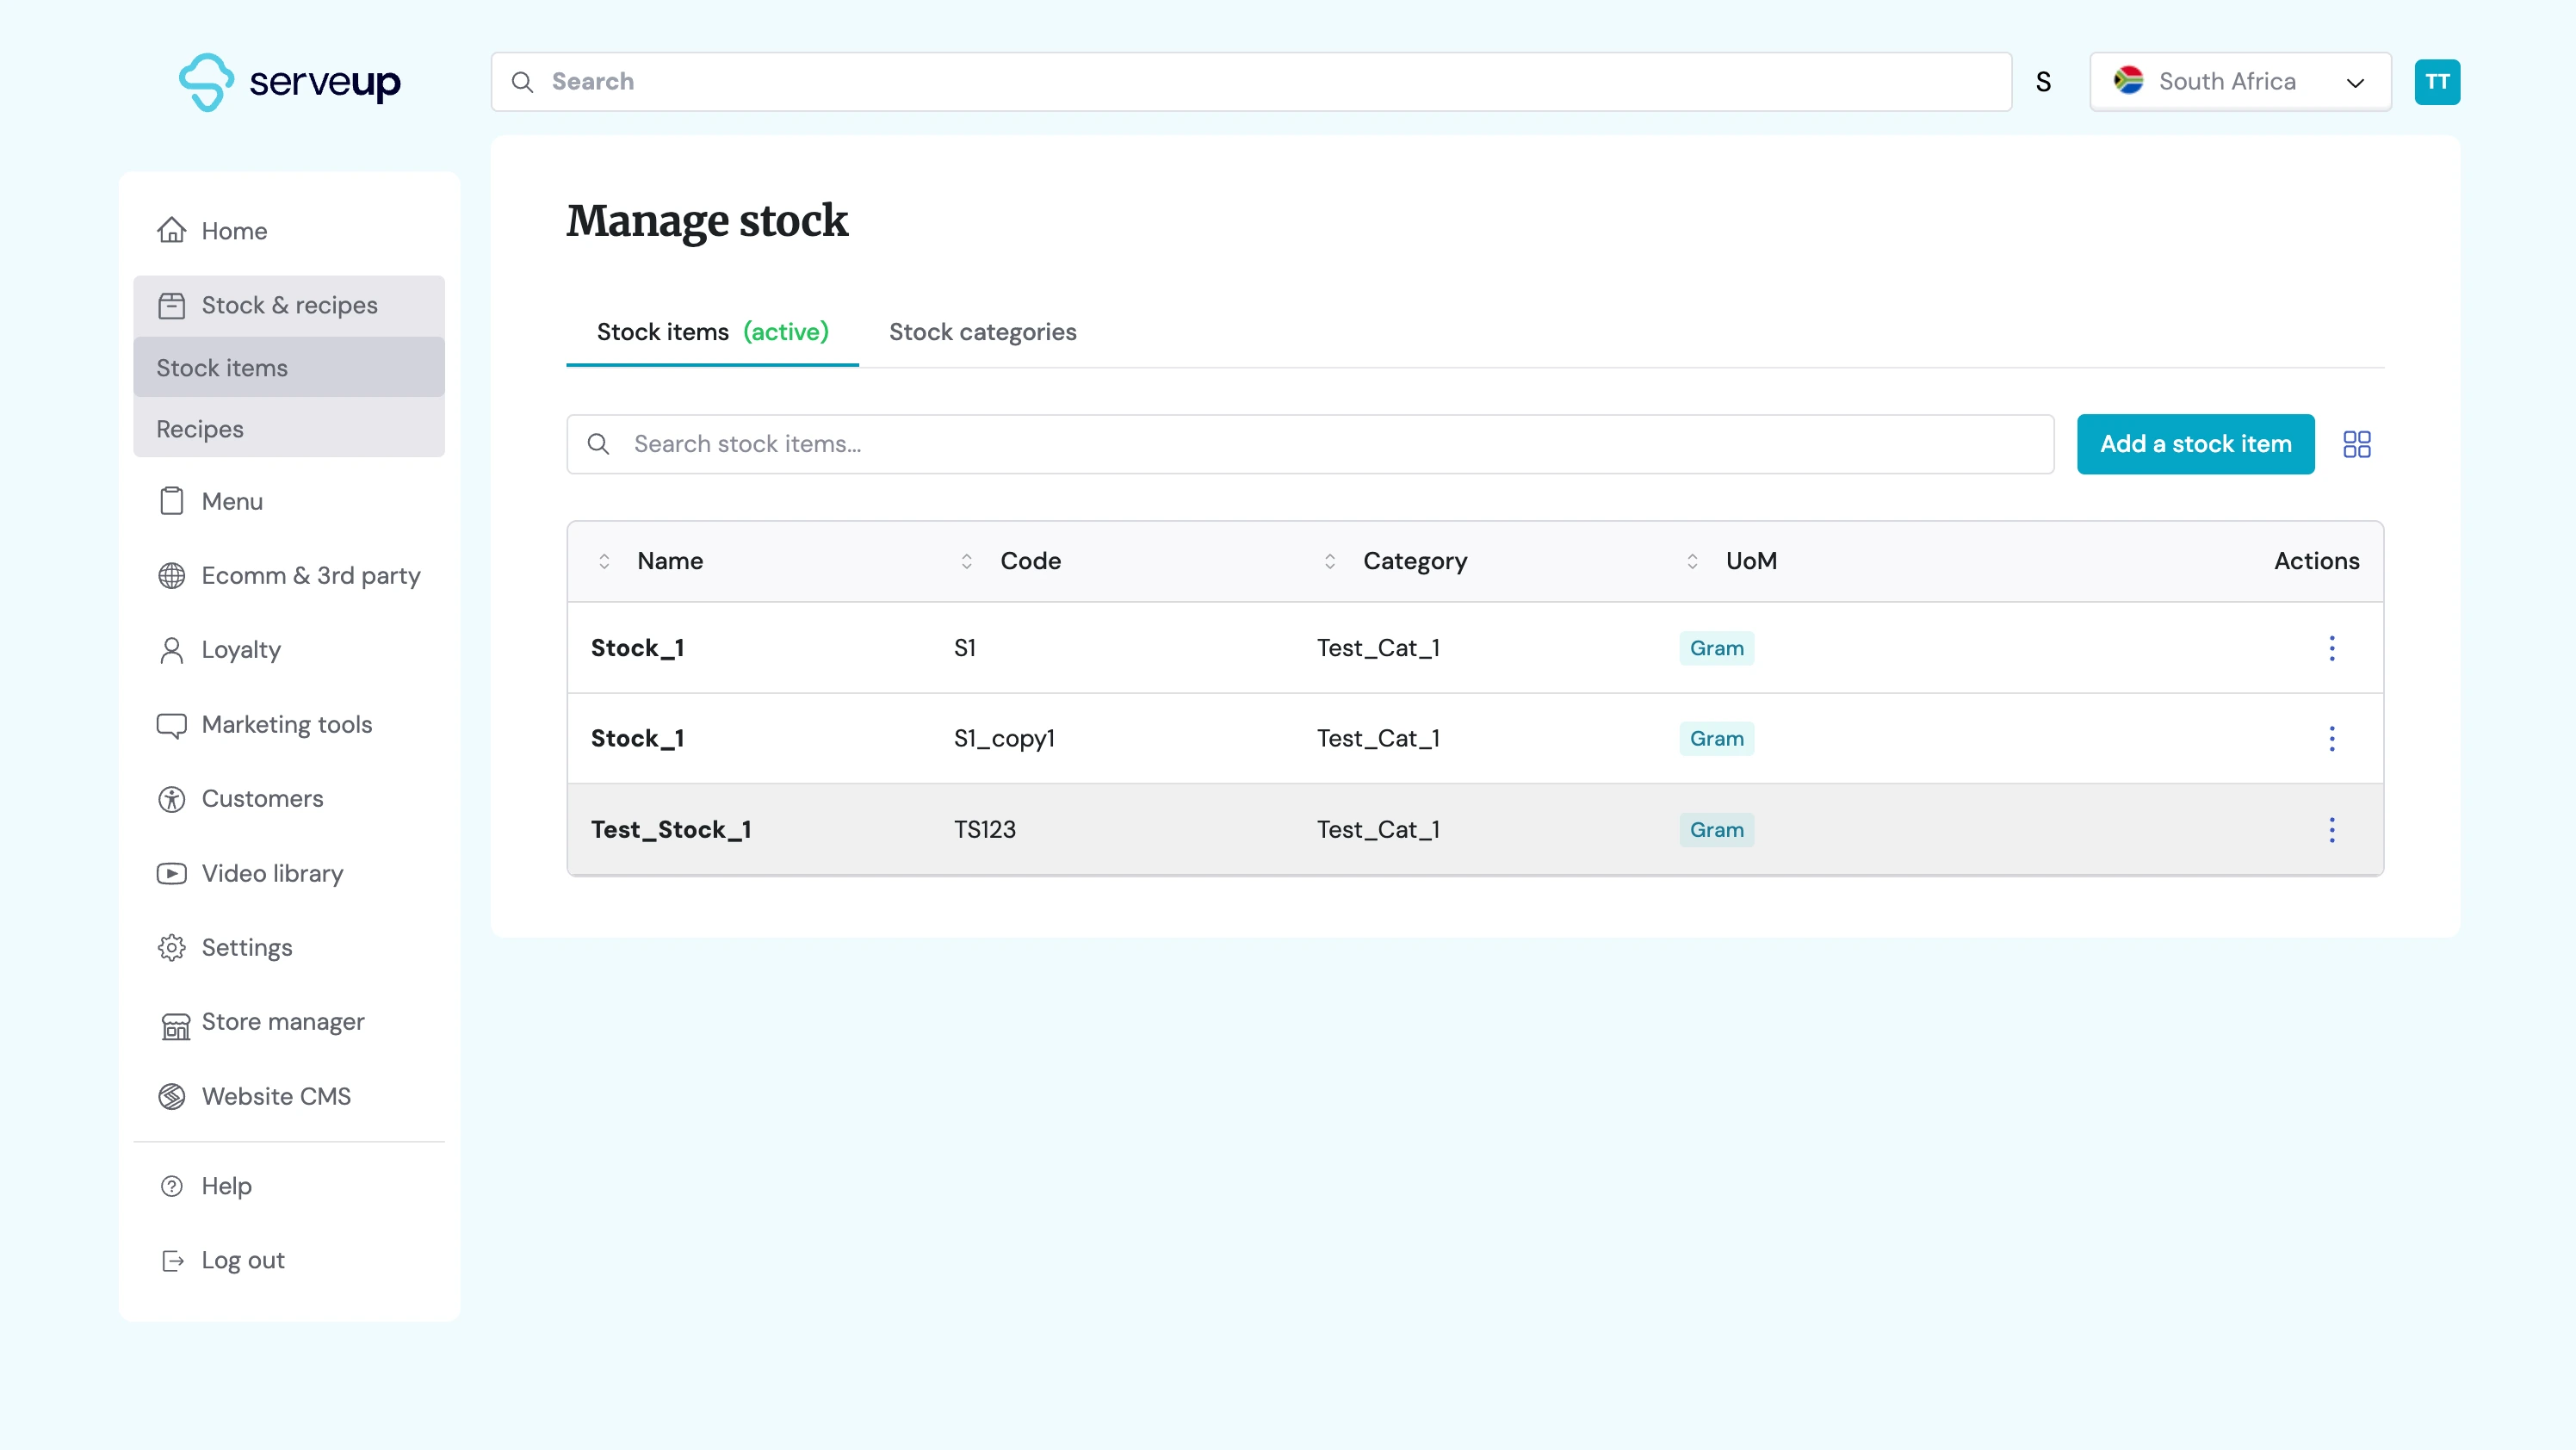Open South Africa country dropdown
2576x1450 pixels.
point(2239,82)
